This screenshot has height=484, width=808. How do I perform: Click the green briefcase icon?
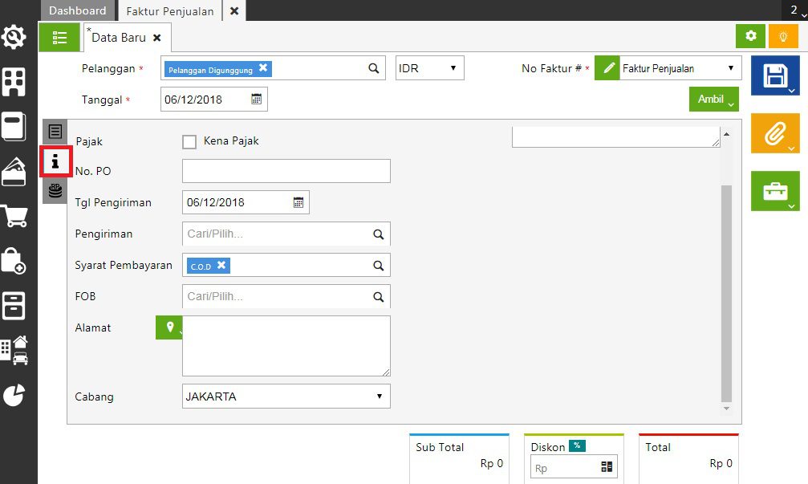tap(774, 191)
